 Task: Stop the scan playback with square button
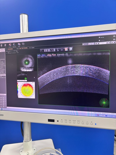tap(115, 42)
